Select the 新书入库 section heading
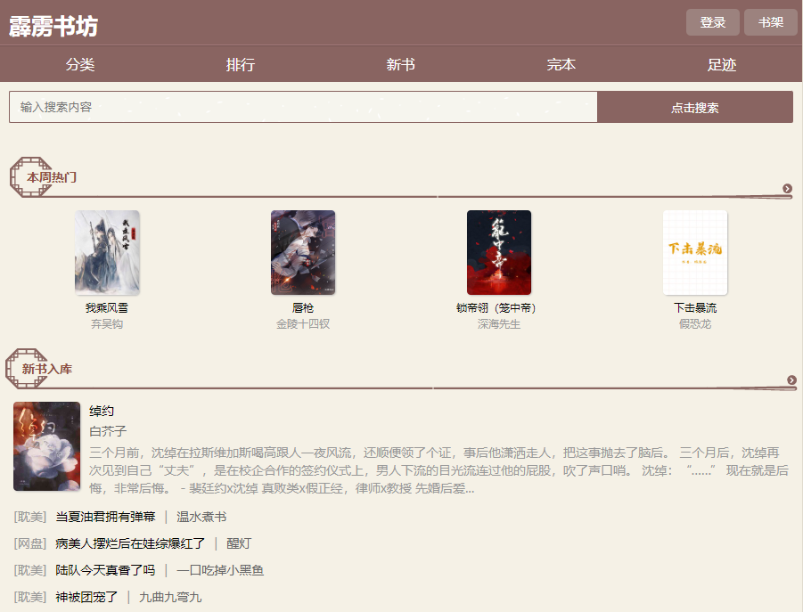The height and width of the screenshot is (612, 803). click(x=46, y=369)
